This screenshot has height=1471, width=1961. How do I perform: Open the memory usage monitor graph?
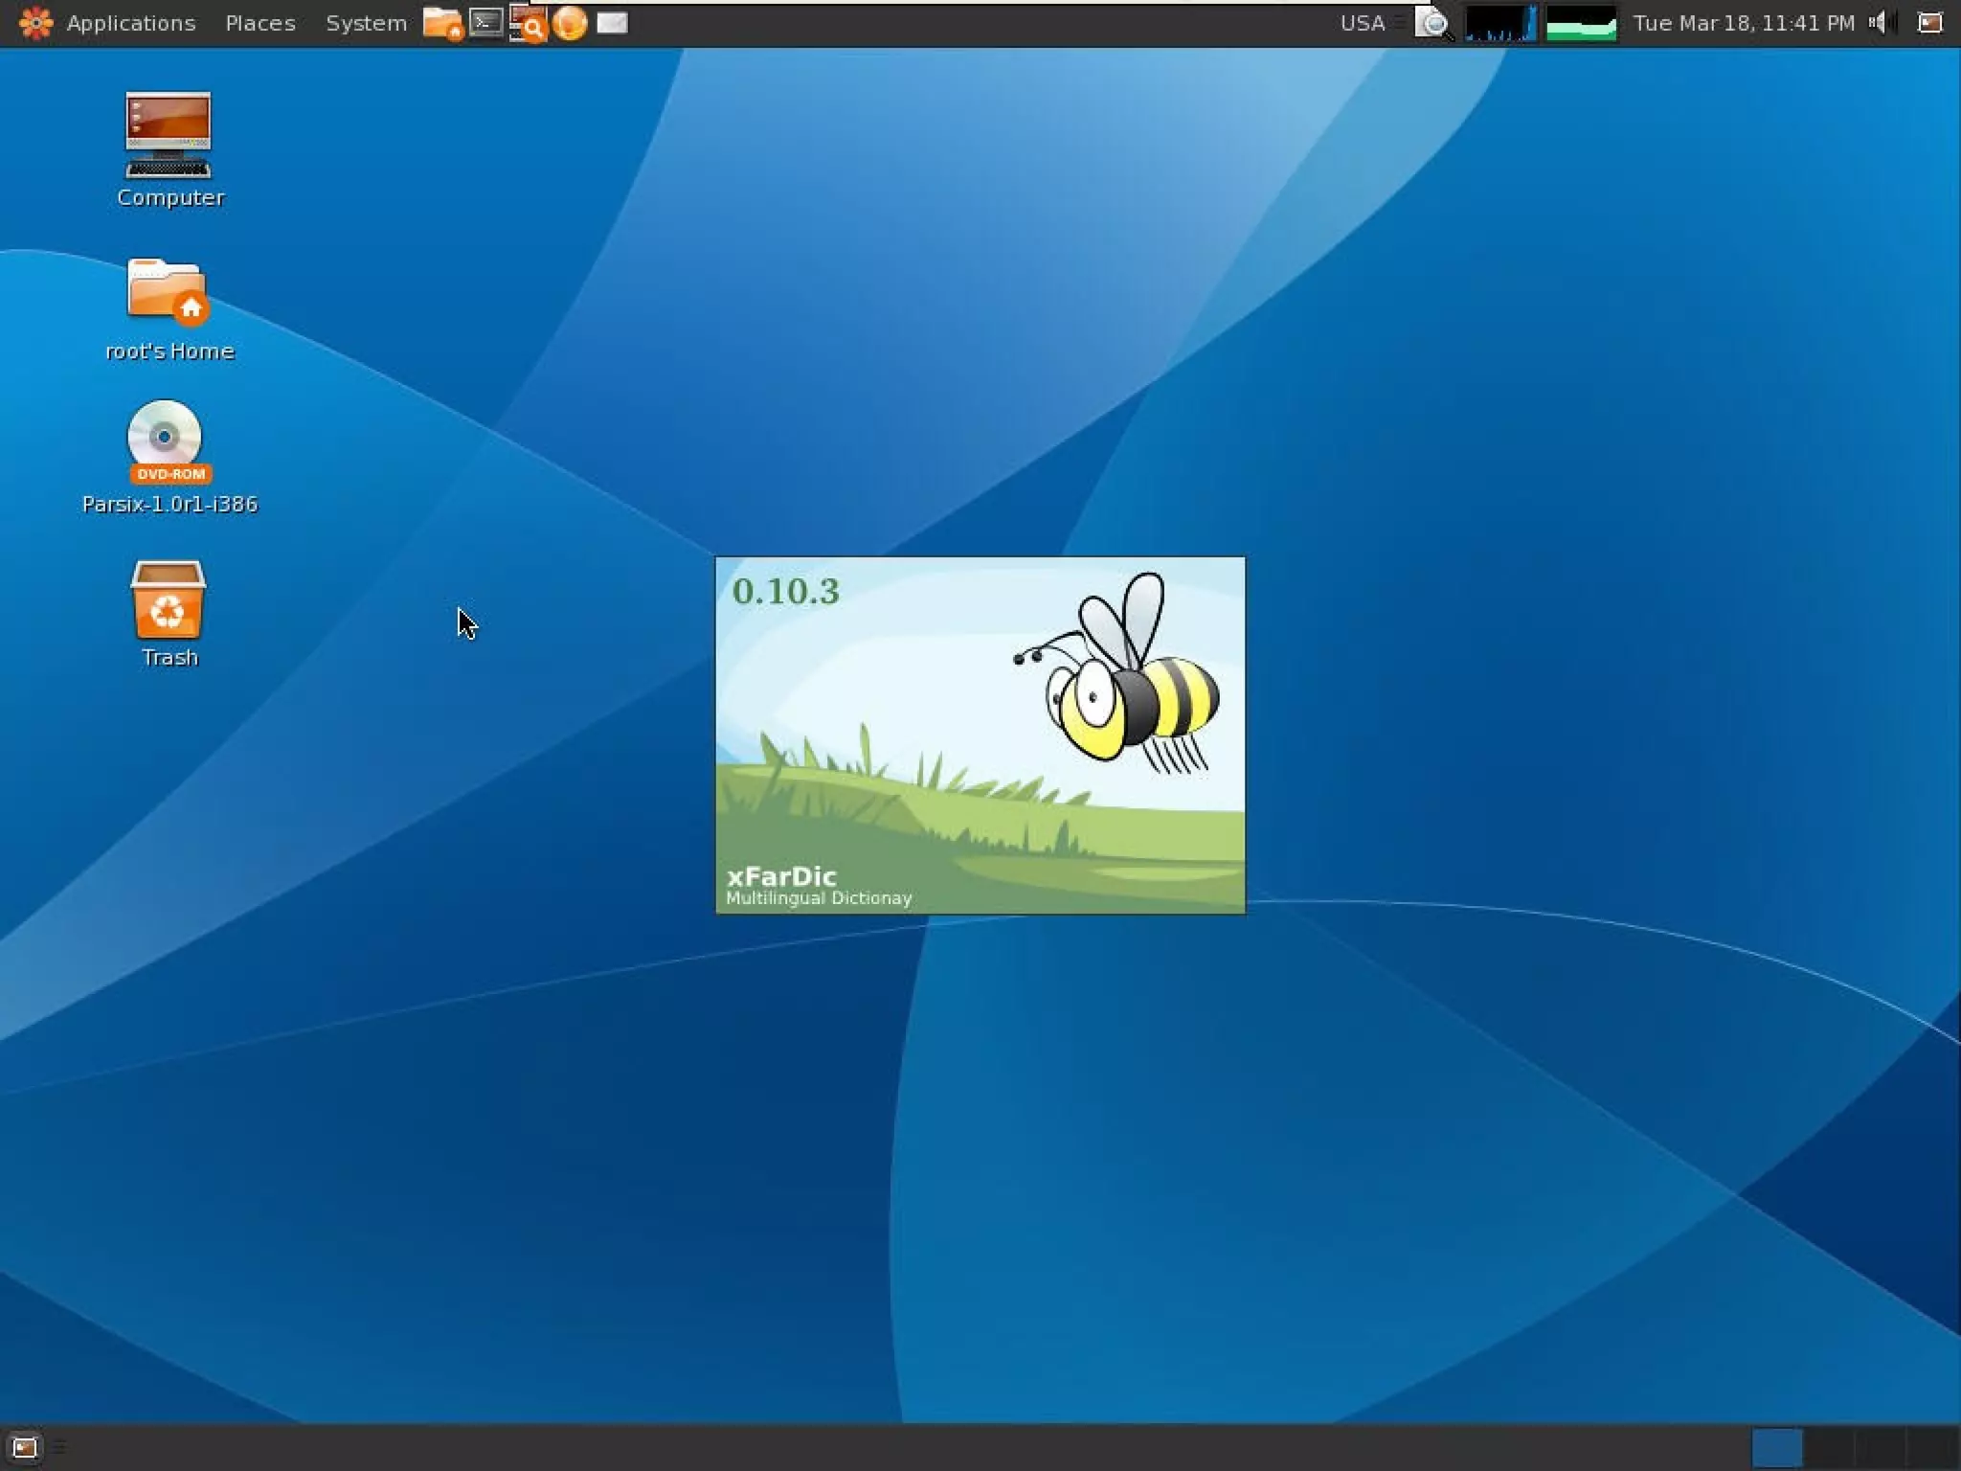coord(1581,24)
